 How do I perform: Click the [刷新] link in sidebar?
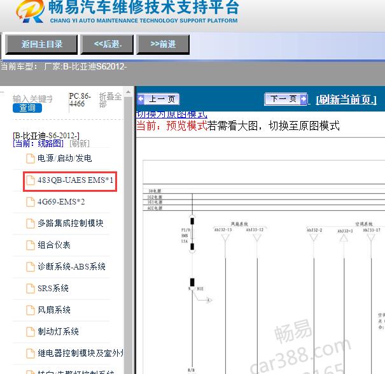pyautogui.click(x=80, y=143)
